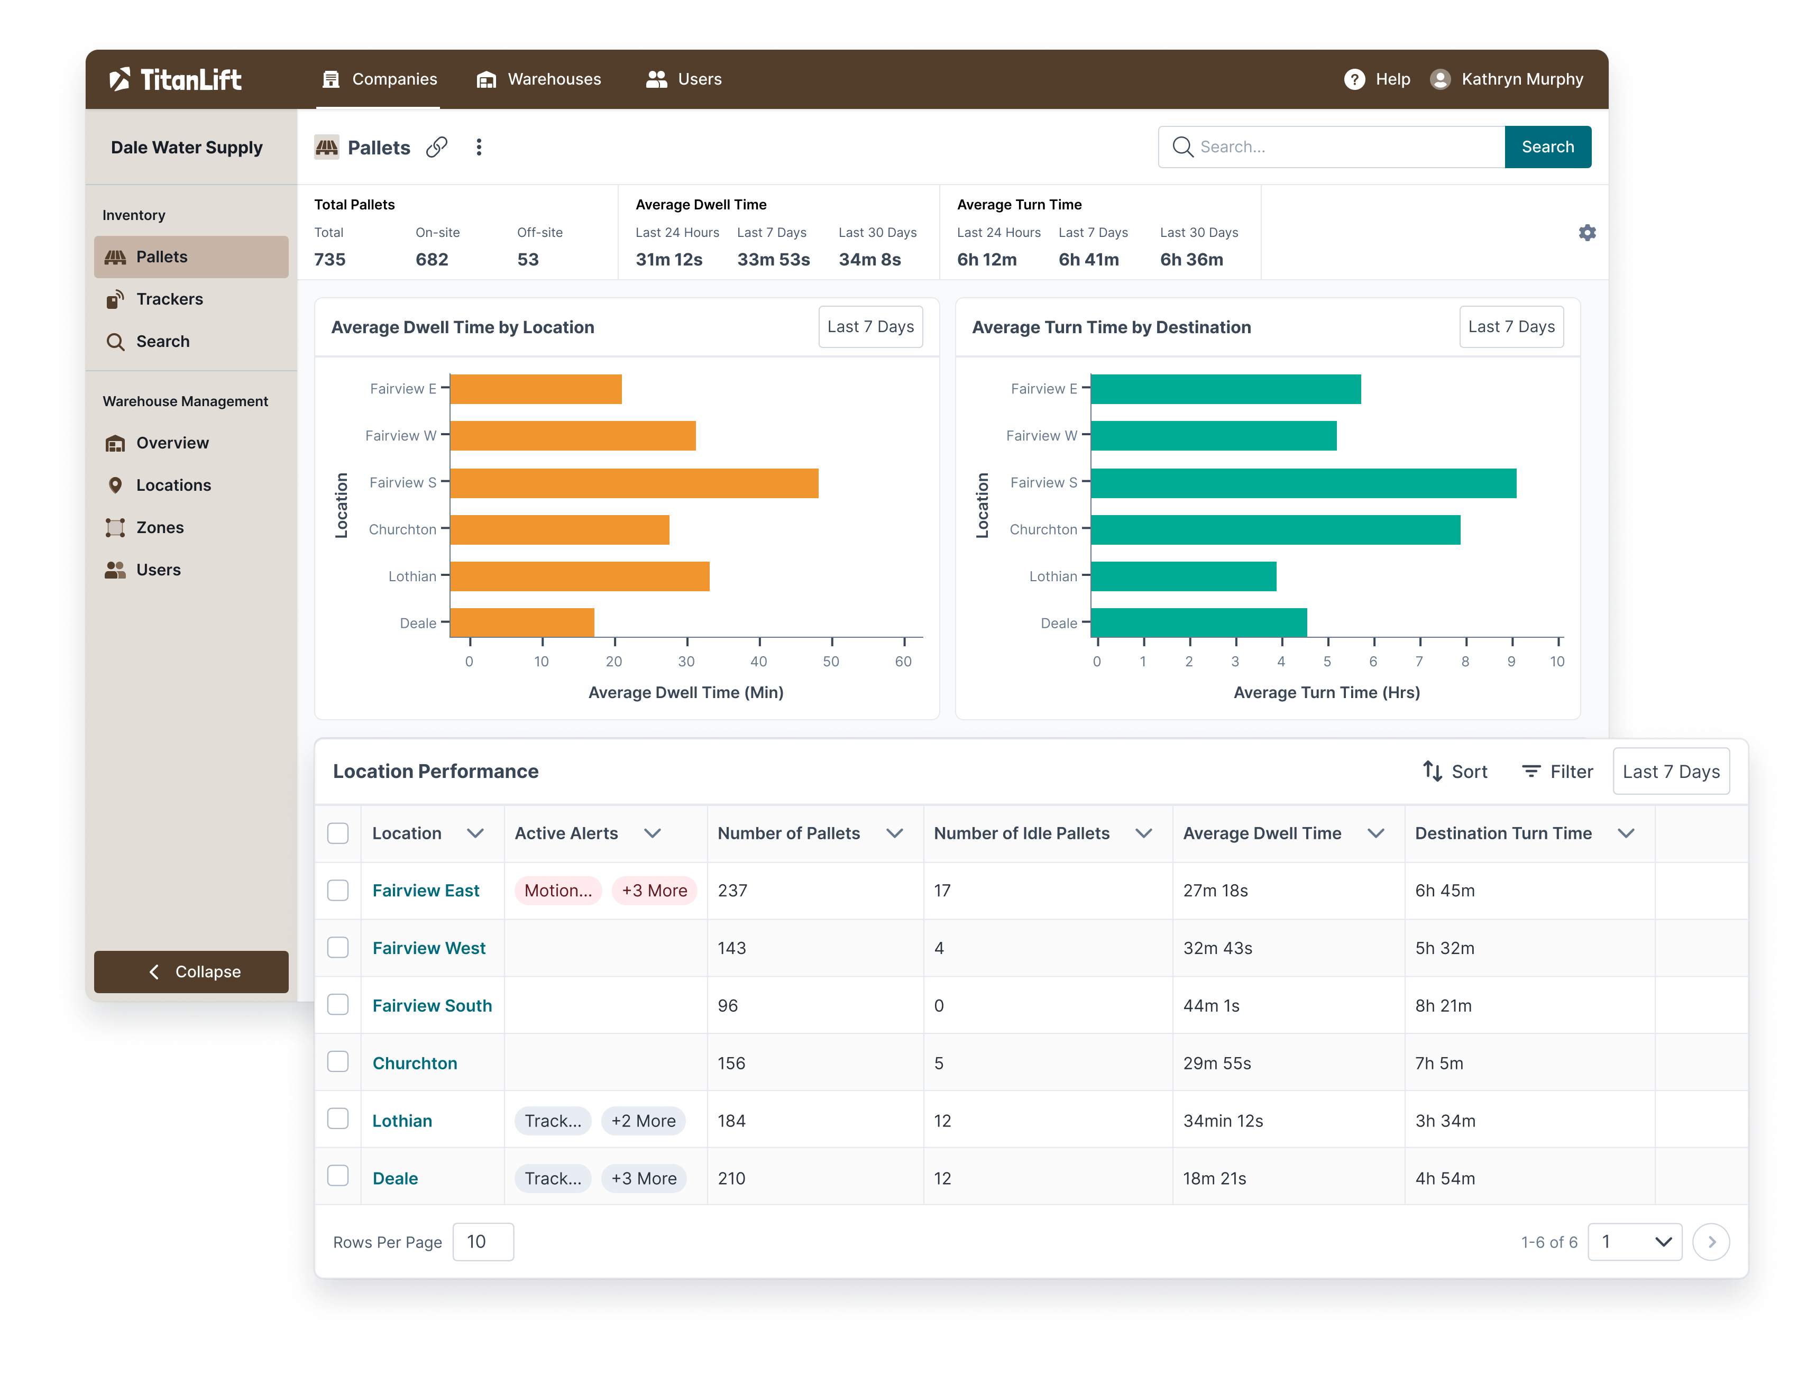Open the Rows Per Page dropdown
This screenshot has width=1816, height=1375.
click(x=483, y=1242)
